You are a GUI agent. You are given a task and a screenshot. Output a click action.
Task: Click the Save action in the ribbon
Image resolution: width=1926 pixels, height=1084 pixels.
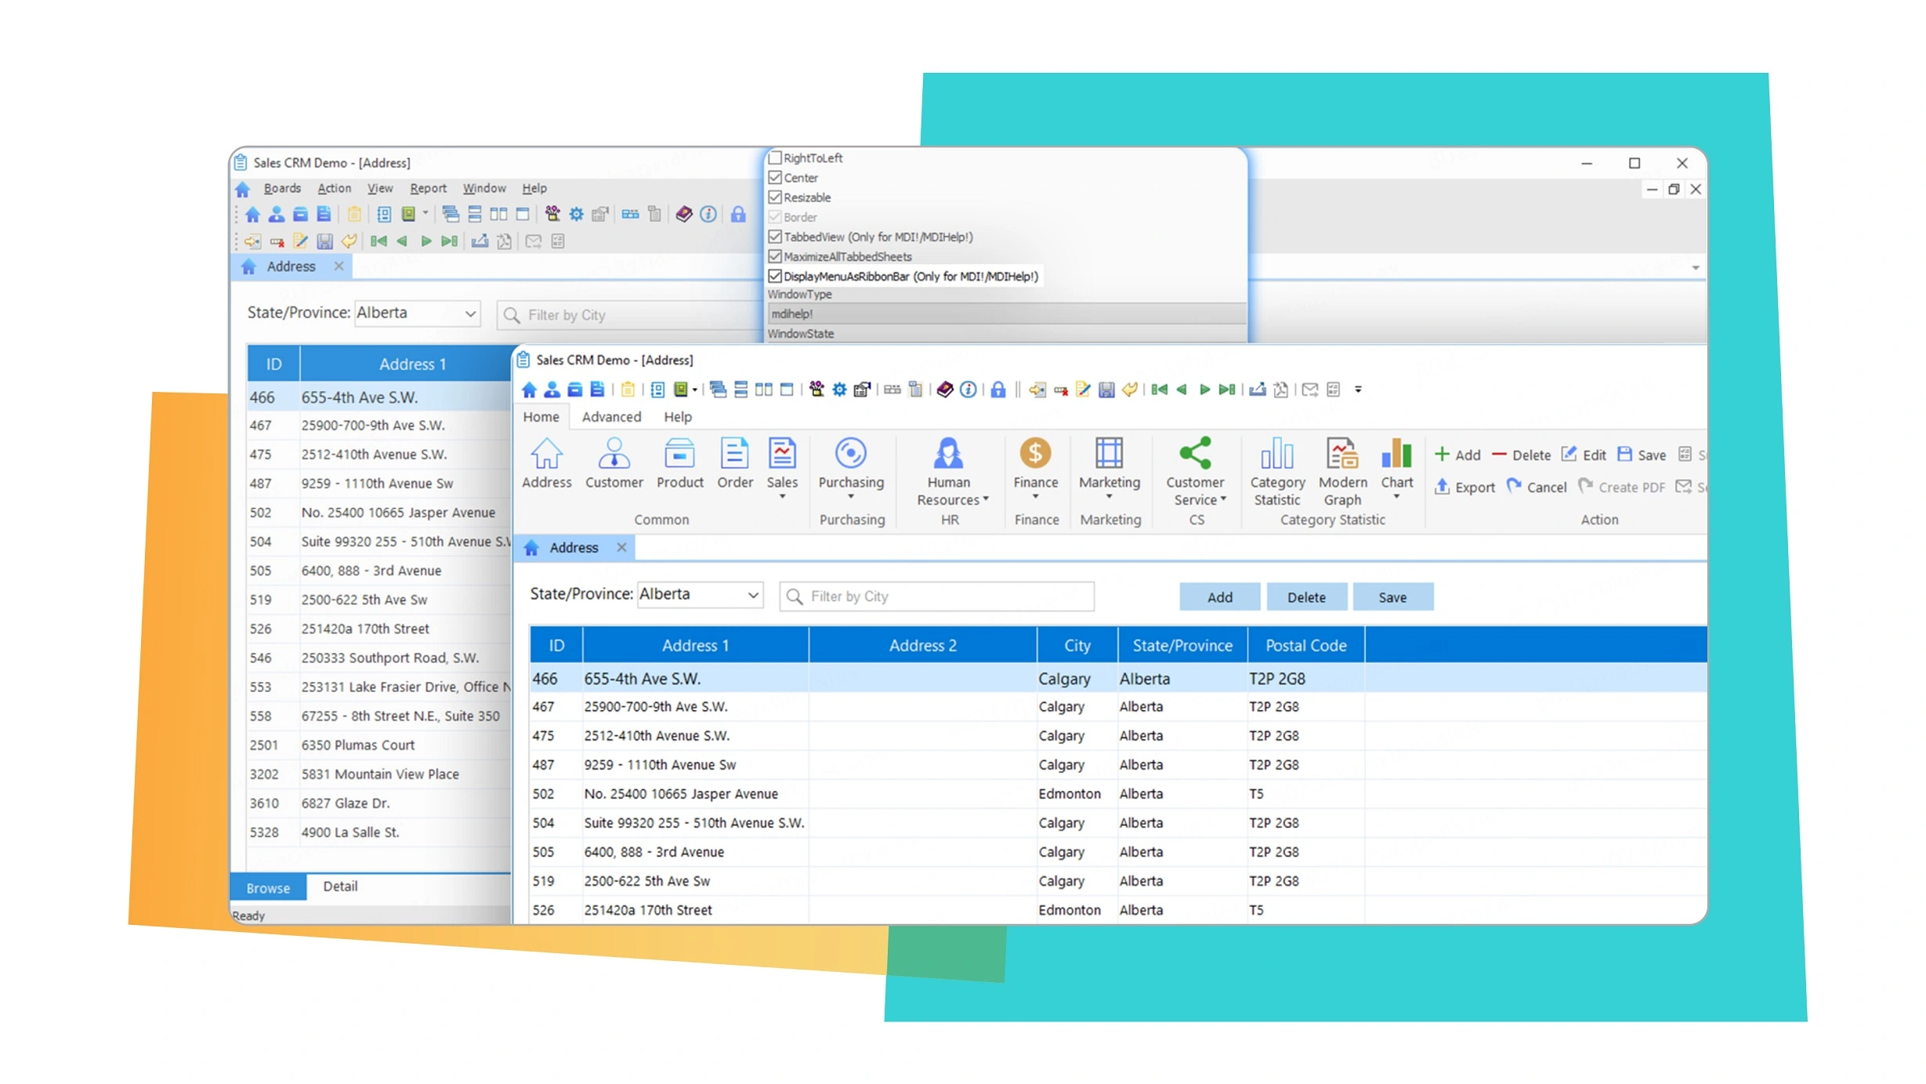coord(1642,455)
